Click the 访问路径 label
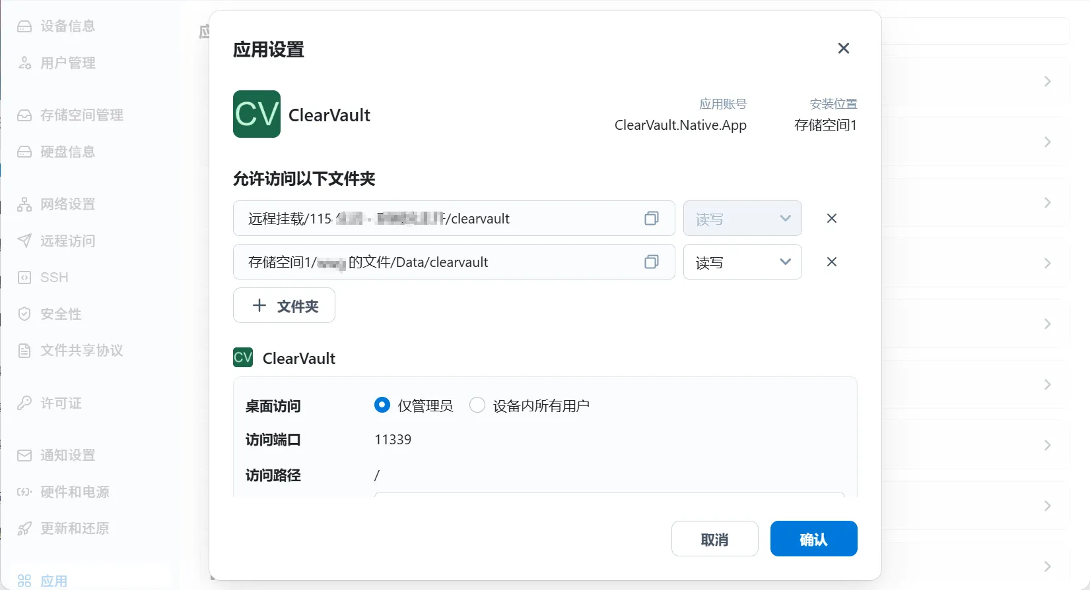 [x=273, y=475]
